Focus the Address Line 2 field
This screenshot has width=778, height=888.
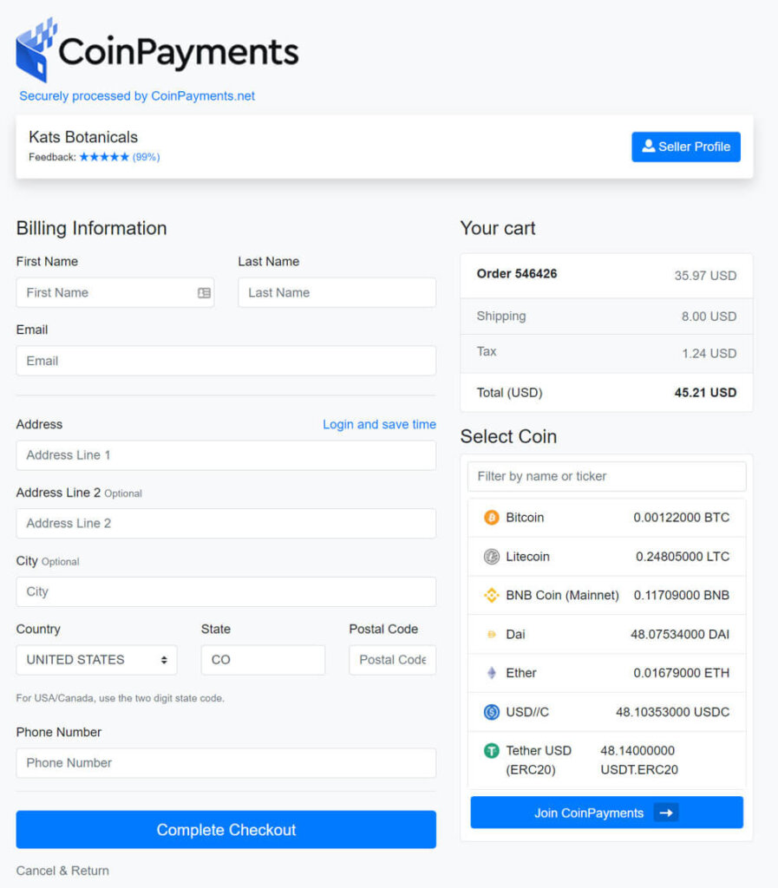pos(226,523)
